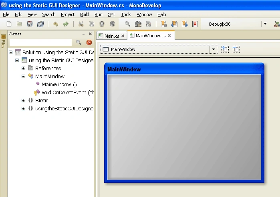Clear the Classes search with red icon
This screenshot has width=280, height=197.
(x=89, y=42)
